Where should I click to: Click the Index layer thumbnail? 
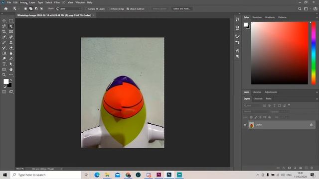point(251,125)
